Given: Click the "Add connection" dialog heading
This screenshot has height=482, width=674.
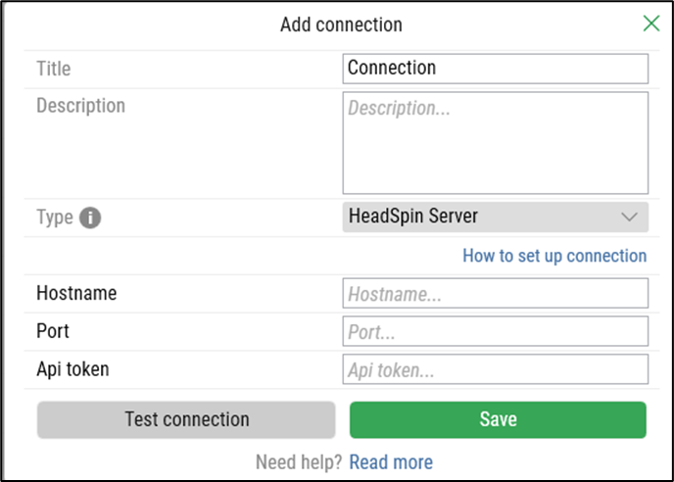Looking at the screenshot, I should (x=341, y=24).
